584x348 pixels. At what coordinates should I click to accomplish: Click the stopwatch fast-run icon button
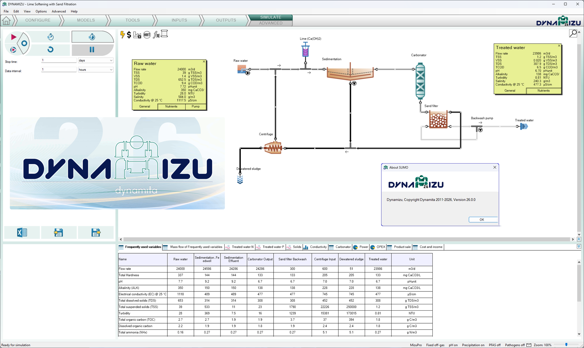pos(92,37)
